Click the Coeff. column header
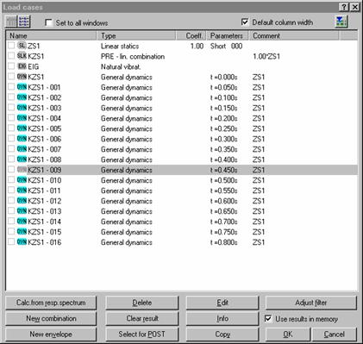This screenshot has height=344, width=363. [x=191, y=35]
